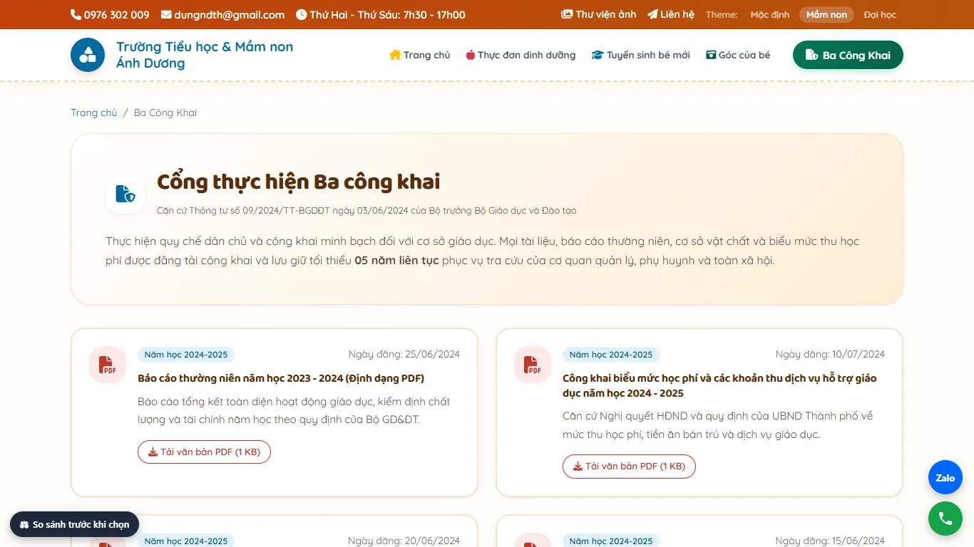Click the Năm học 2024-2025 tag on Báo cáo thường niên card

(x=186, y=355)
